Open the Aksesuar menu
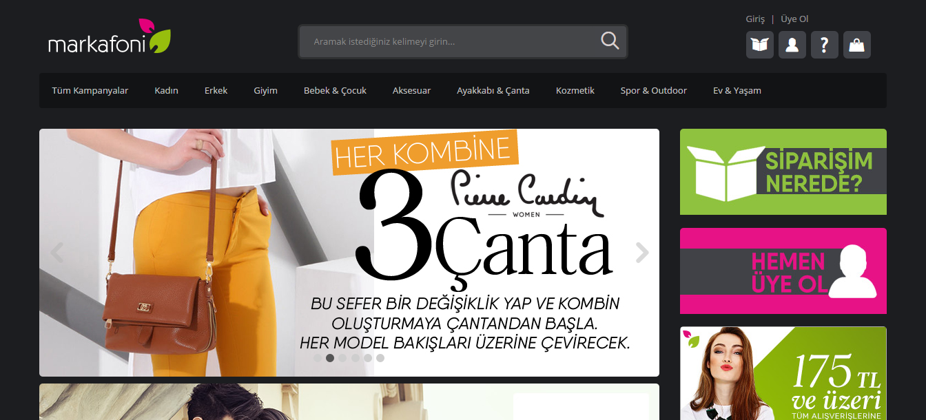 [x=411, y=90]
